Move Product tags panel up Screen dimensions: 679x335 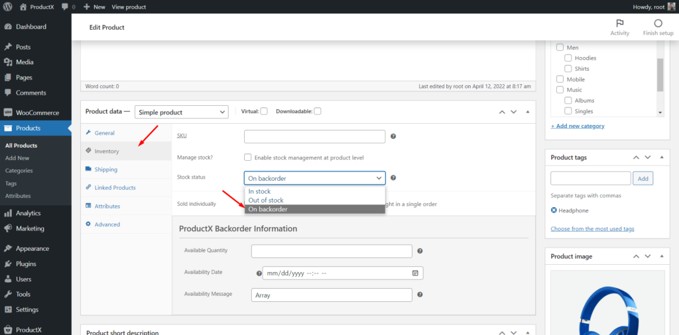(636, 158)
